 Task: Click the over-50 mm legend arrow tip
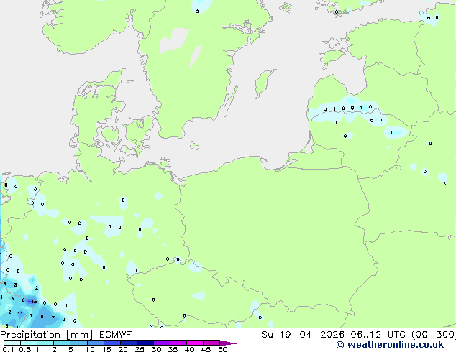(x=228, y=343)
